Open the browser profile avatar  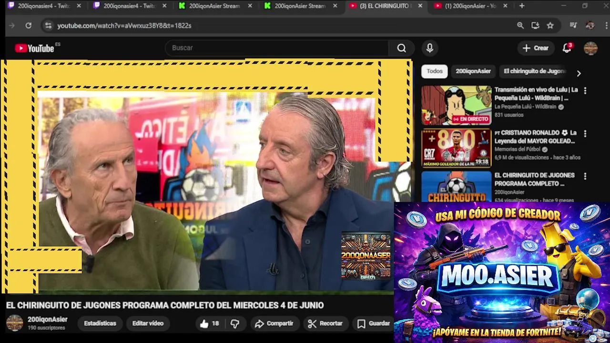click(590, 26)
